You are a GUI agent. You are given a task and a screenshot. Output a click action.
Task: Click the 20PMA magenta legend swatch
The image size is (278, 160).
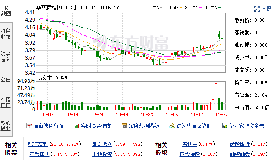200,7
